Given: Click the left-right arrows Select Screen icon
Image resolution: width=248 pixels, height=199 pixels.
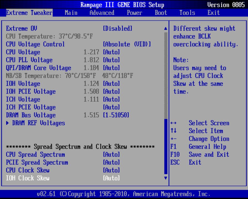Looking at the screenshot, I should click(174, 123).
